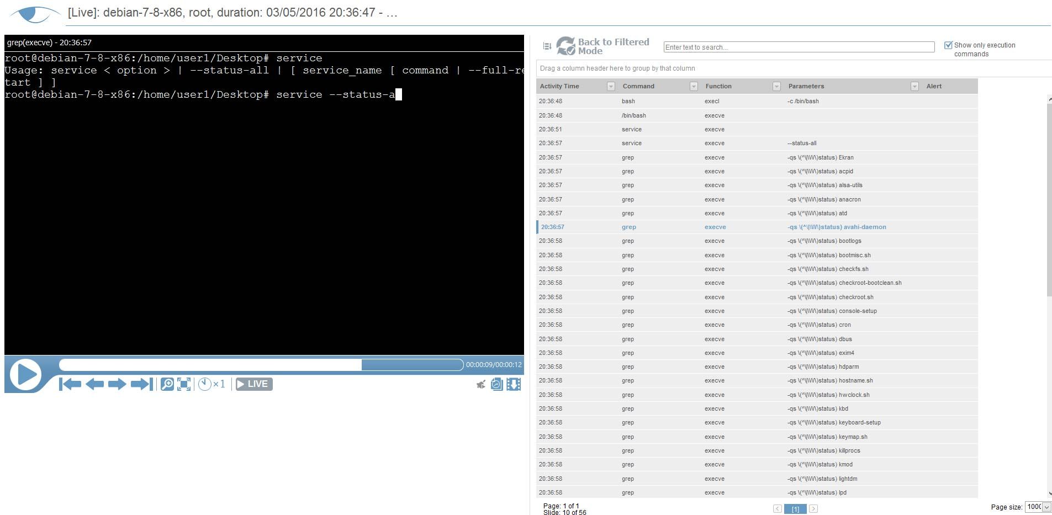The image size is (1052, 515).
Task: Select row with bash execl
Action: coord(757,101)
